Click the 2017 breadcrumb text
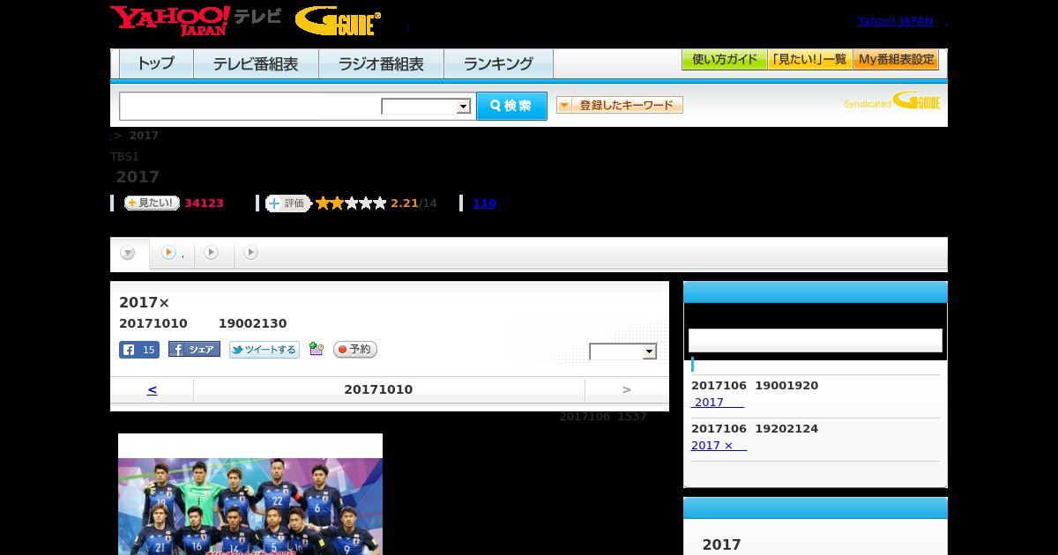1058x555 pixels. (144, 136)
